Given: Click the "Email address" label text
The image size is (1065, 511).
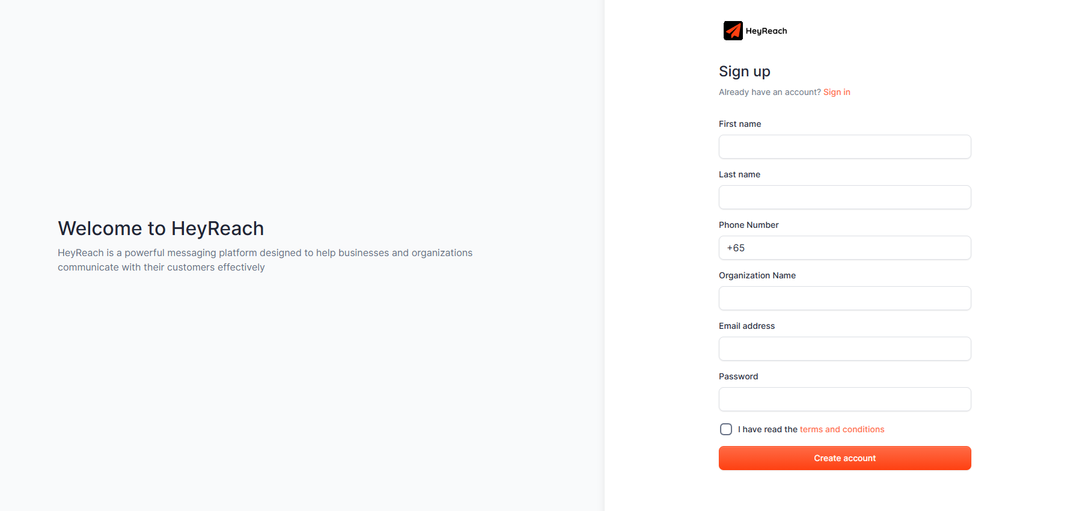Looking at the screenshot, I should pos(746,326).
